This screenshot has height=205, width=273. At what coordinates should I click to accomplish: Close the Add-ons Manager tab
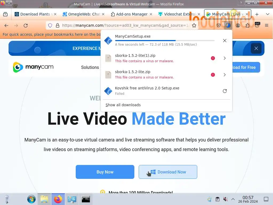(151, 14)
